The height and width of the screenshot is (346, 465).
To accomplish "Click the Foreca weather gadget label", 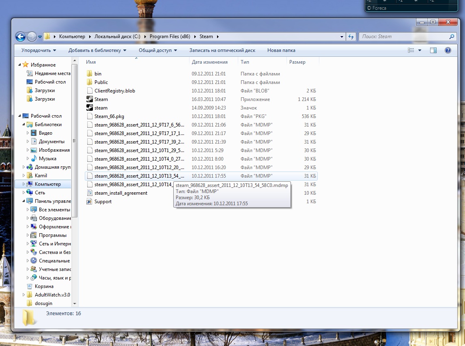I will click(377, 8).
